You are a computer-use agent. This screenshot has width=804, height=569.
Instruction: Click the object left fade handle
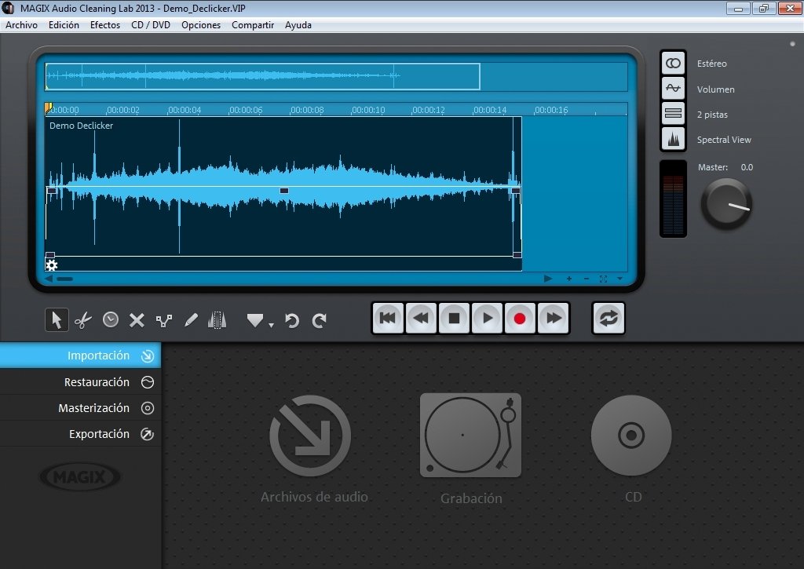(x=51, y=191)
